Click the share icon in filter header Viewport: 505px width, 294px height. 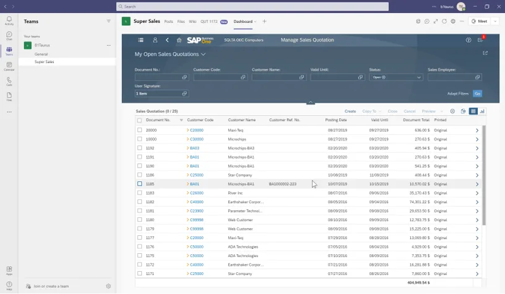click(x=485, y=53)
